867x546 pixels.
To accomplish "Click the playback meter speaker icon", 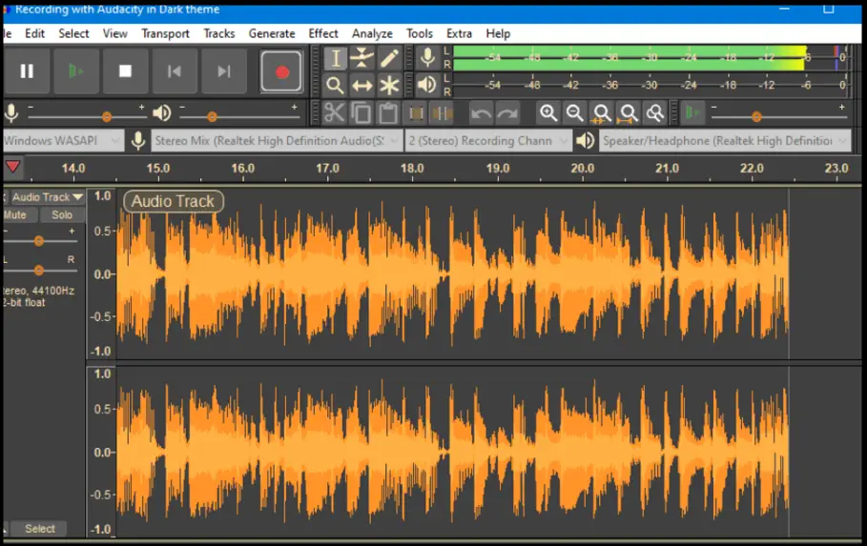I will click(x=427, y=85).
